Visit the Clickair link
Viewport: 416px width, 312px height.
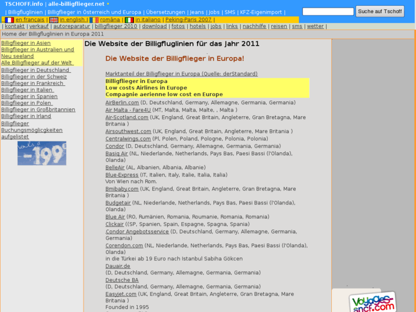point(114,224)
